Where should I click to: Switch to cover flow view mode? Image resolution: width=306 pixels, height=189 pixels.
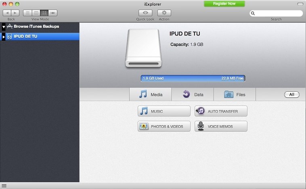(53, 13)
